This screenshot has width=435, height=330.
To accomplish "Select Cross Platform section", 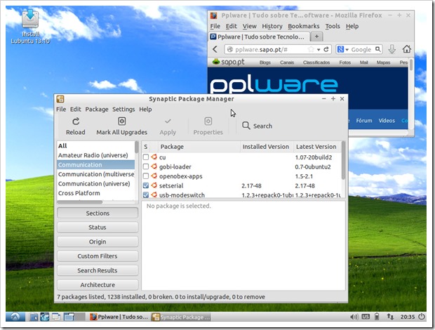I will [x=95, y=193].
